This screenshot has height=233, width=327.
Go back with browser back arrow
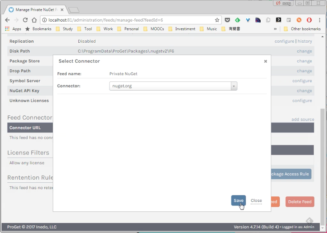pyautogui.click(x=7, y=20)
